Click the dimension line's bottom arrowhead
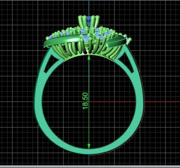 [x=89, y=146]
